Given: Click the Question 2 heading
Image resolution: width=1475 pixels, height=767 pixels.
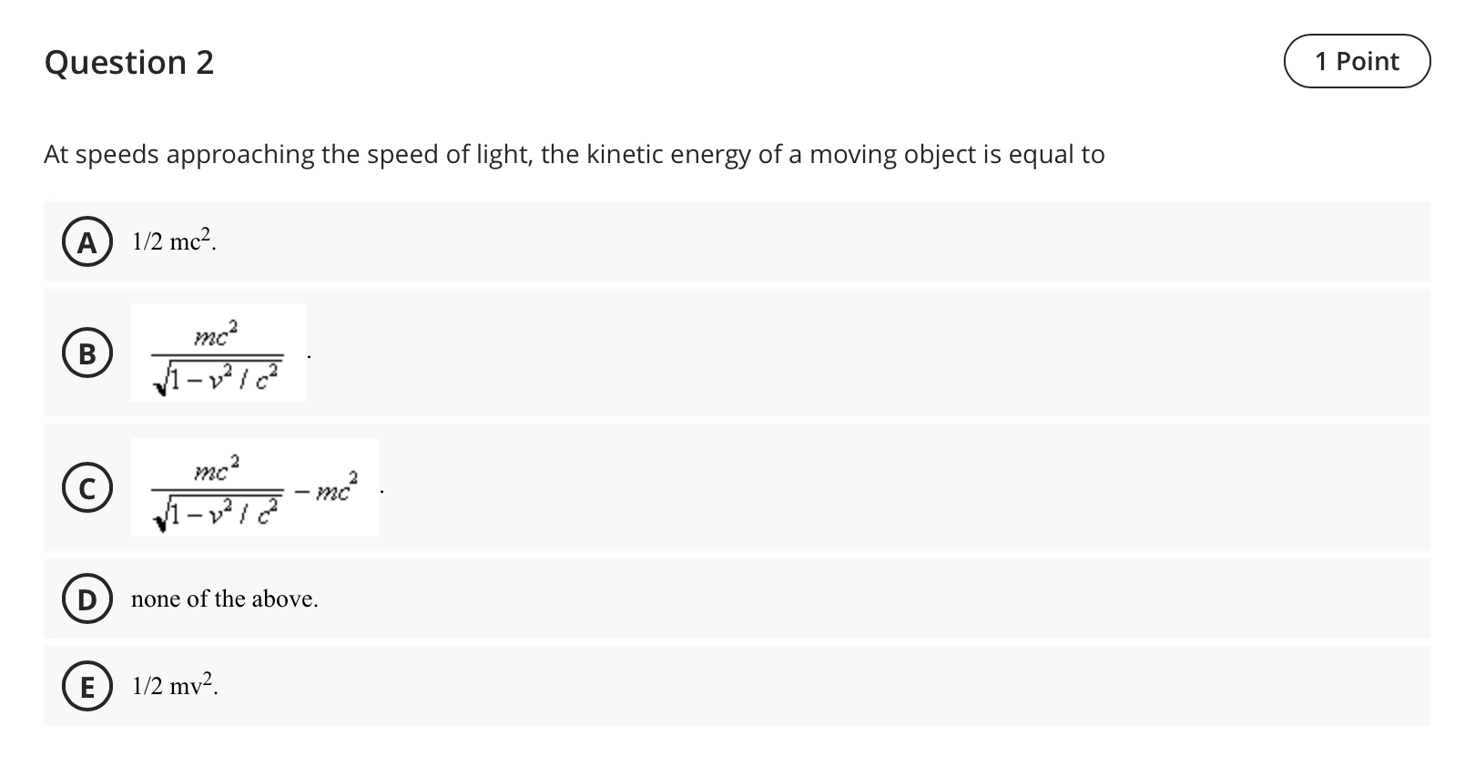Looking at the screenshot, I should [x=129, y=62].
